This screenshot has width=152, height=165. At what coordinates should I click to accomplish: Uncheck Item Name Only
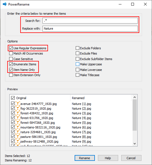coord(11,70)
